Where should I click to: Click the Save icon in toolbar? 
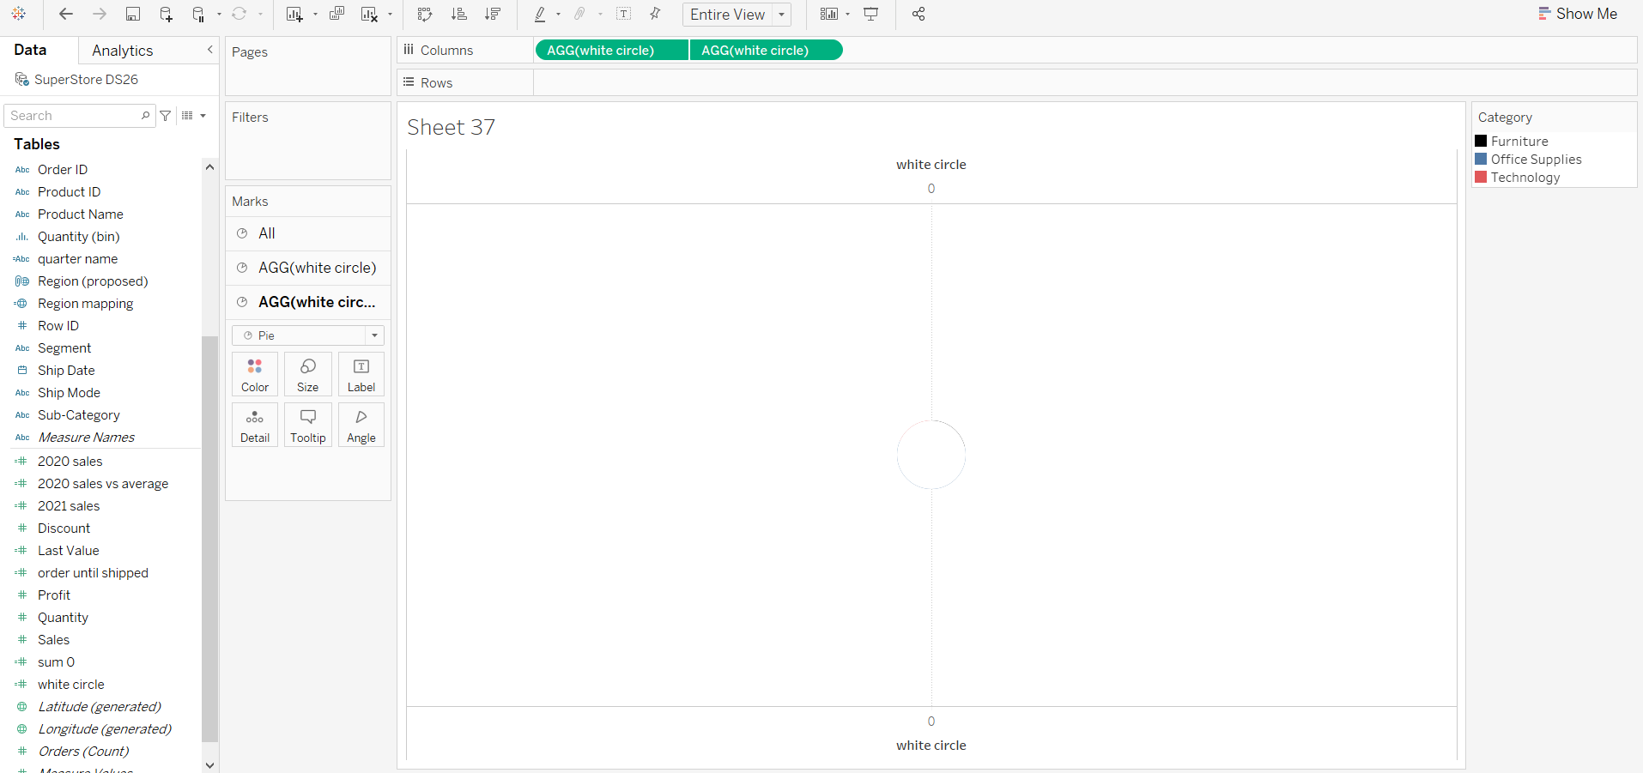tap(133, 14)
